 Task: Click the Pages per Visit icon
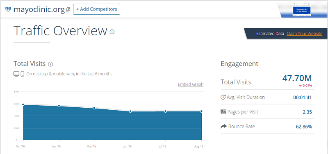click(x=223, y=111)
